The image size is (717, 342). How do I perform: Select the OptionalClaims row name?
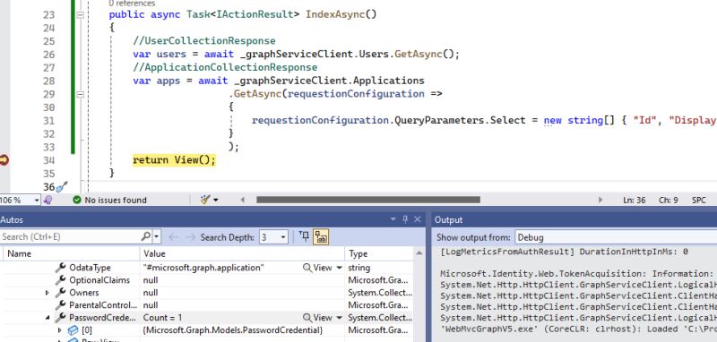tap(99, 280)
